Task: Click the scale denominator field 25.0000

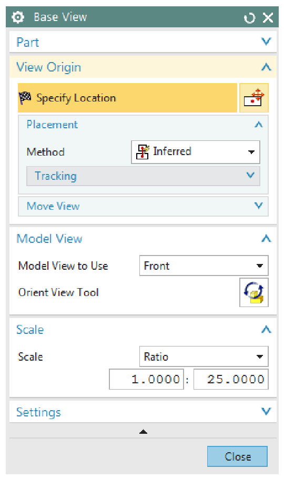Action: [x=231, y=379]
